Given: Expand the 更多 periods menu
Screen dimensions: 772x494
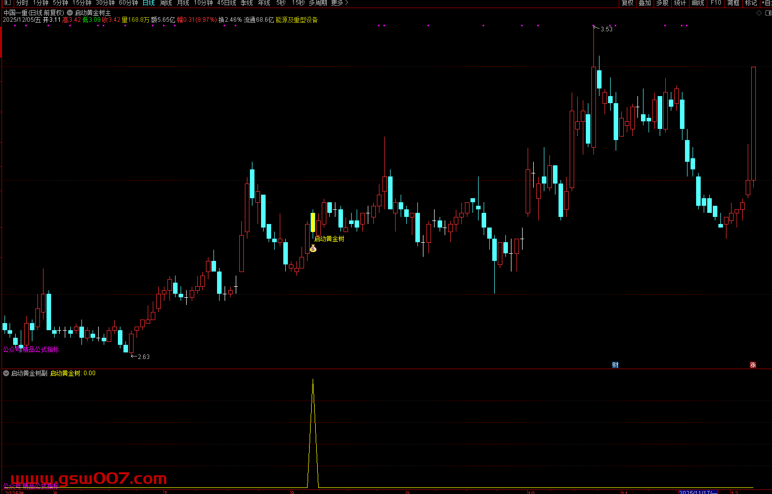Looking at the screenshot, I should [339, 3].
